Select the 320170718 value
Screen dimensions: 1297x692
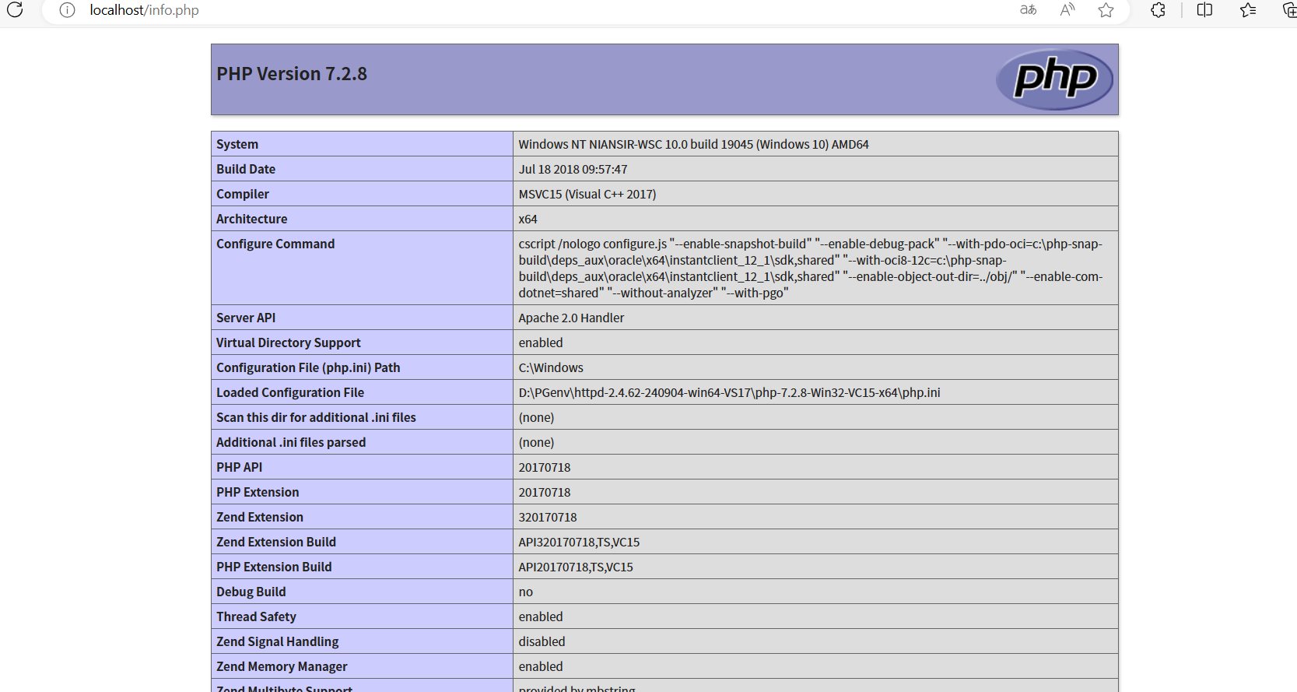548,517
